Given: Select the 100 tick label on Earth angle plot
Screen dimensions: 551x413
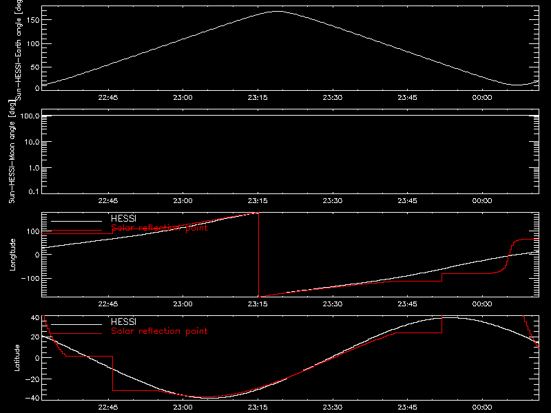Looking at the screenshot, I should (33, 44).
